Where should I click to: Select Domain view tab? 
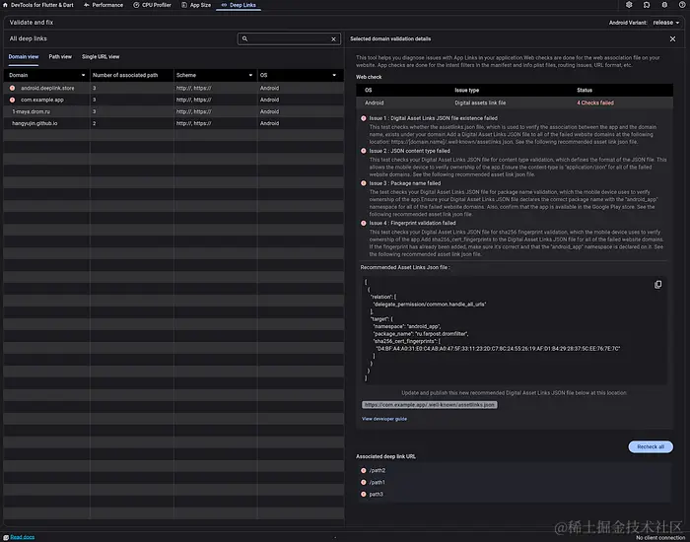pyautogui.click(x=24, y=57)
